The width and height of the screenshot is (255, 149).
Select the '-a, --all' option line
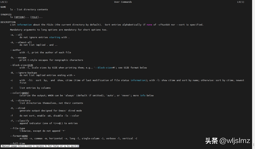[x=16, y=35]
